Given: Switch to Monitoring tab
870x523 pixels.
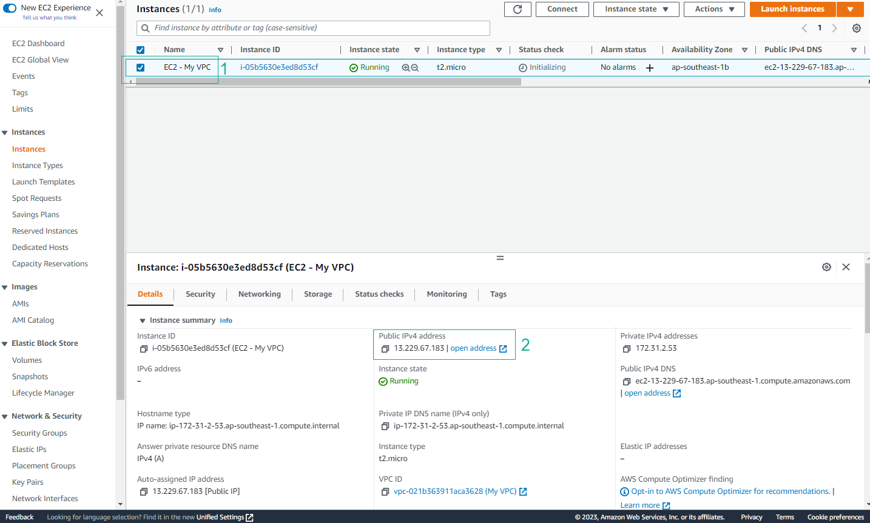Looking at the screenshot, I should 447,294.
